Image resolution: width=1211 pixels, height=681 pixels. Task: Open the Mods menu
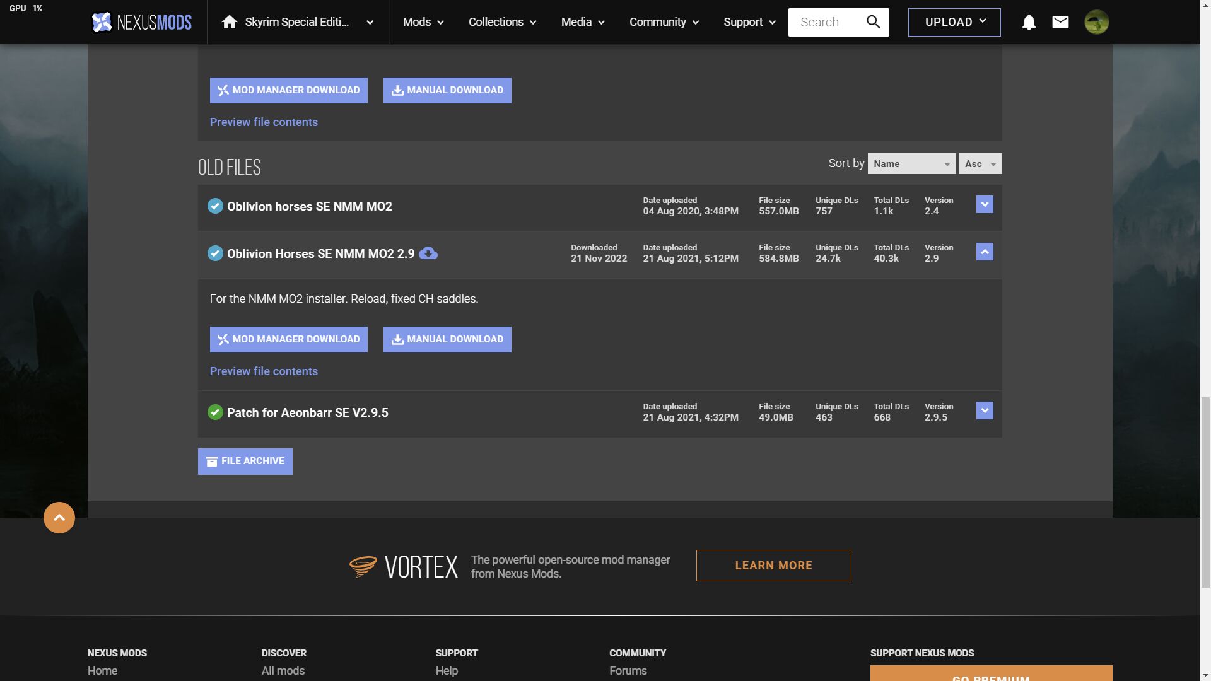tap(423, 22)
